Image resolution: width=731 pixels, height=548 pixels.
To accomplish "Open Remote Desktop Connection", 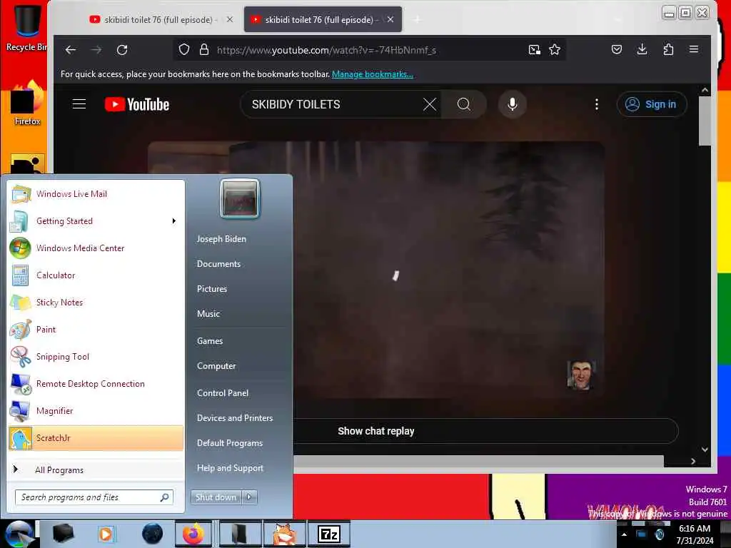I will [96, 383].
